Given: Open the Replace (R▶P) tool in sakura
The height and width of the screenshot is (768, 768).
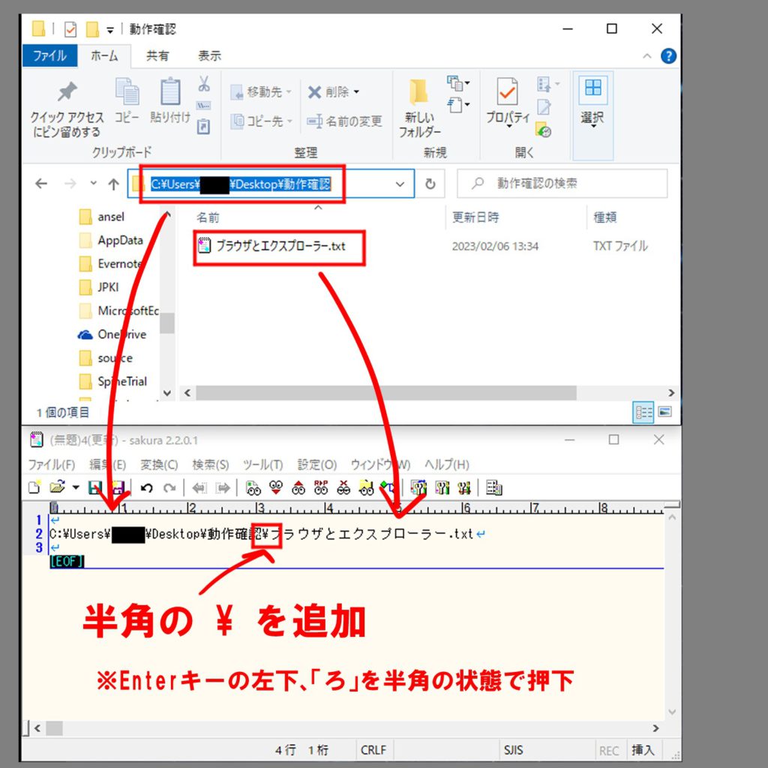Looking at the screenshot, I should (321, 487).
